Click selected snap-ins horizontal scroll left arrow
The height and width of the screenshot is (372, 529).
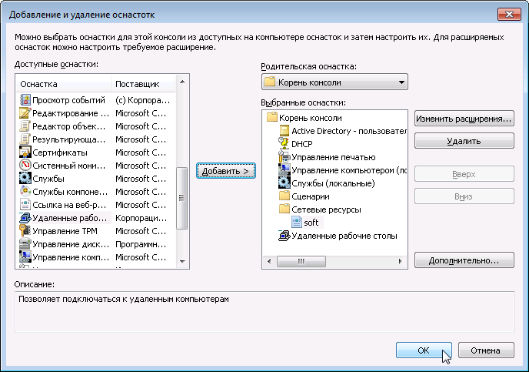(269, 261)
